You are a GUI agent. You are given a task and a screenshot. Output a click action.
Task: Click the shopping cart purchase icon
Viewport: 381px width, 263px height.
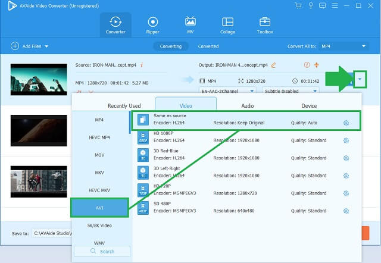coord(298,5)
